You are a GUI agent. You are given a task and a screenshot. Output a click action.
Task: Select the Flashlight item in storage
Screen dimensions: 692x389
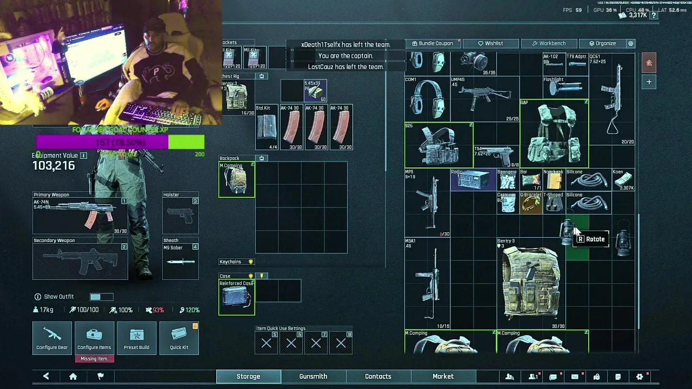tap(565, 88)
